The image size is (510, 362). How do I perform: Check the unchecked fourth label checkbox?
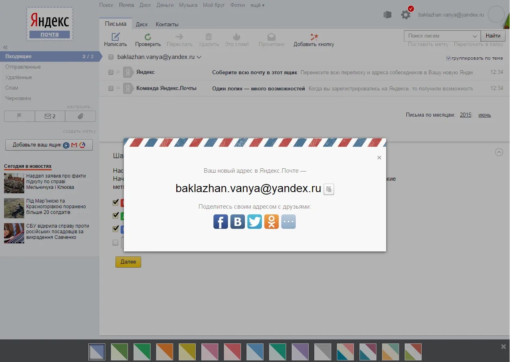tap(115, 243)
